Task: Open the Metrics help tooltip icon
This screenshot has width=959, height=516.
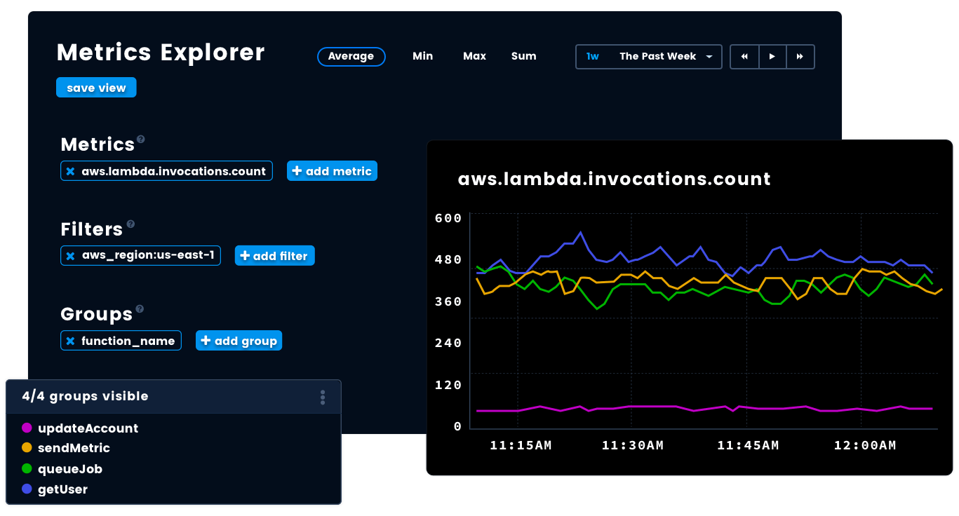Action: click(x=142, y=139)
